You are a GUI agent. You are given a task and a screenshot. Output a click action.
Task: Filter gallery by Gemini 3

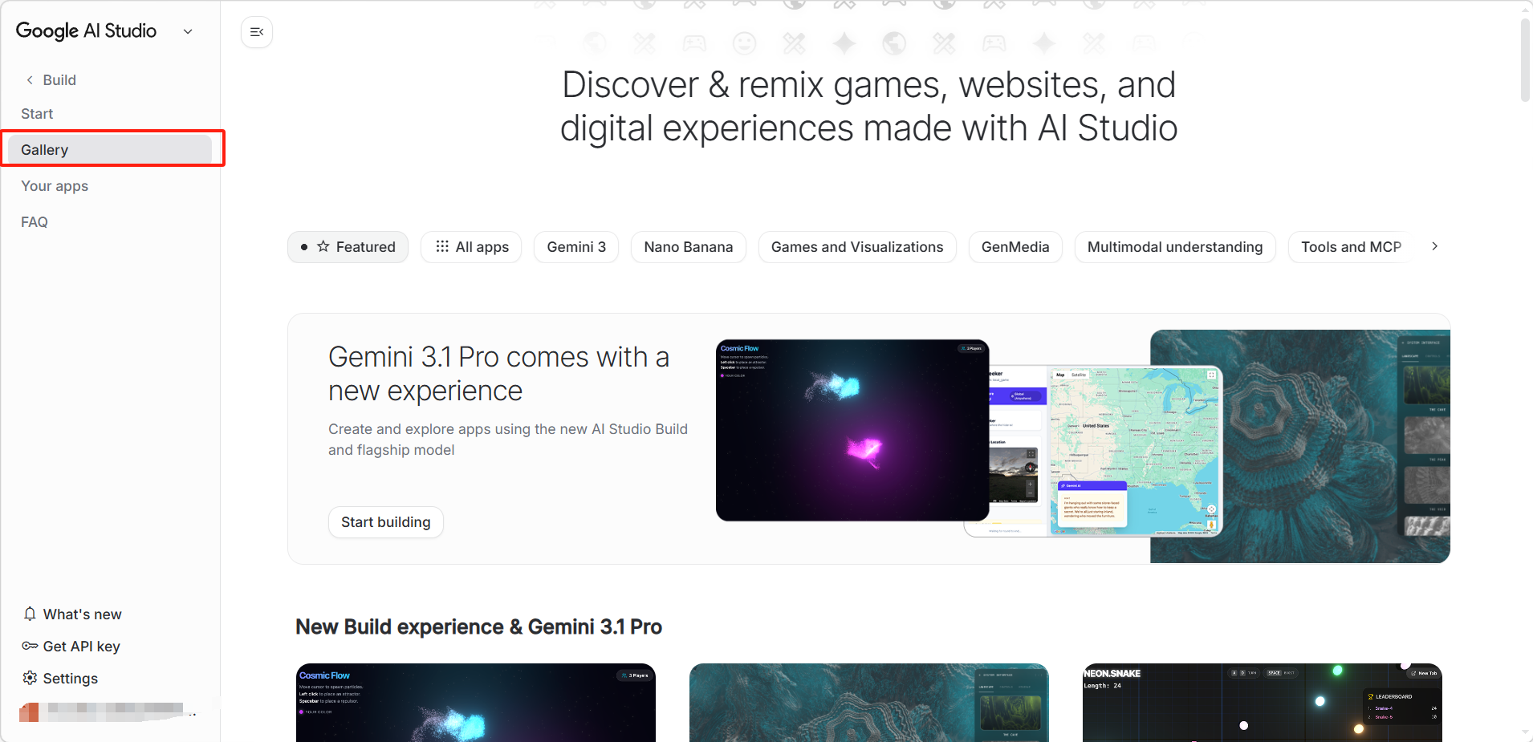[x=576, y=247]
